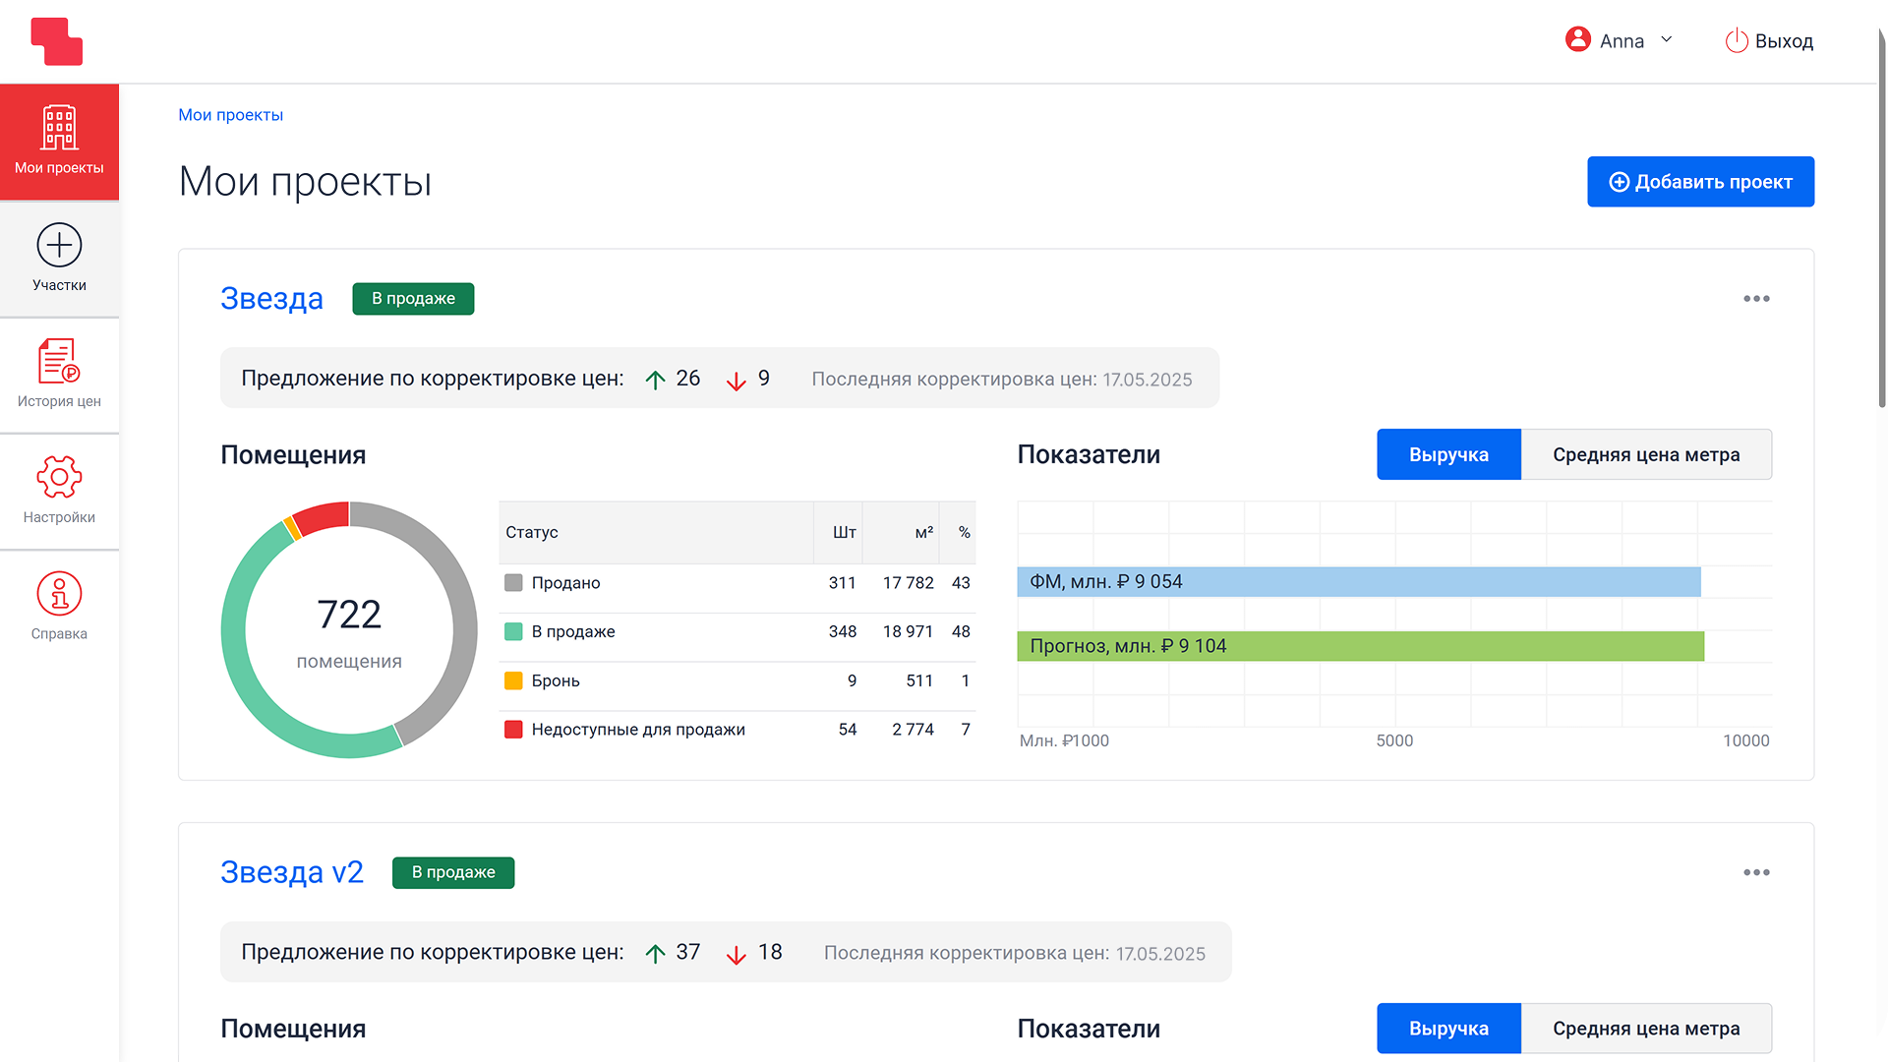Image resolution: width=1888 pixels, height=1062 pixels.
Task: Expand the Anna user dropdown chevron
Action: click(1667, 39)
